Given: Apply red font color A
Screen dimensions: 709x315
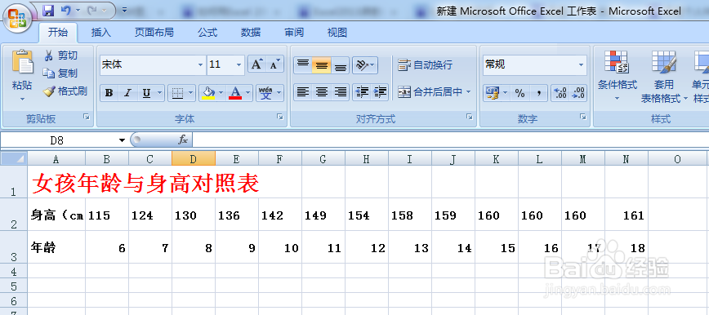Looking at the screenshot, I should click(235, 93).
